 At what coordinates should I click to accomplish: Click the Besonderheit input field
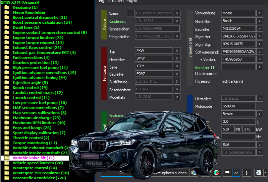(x=154, y=89)
